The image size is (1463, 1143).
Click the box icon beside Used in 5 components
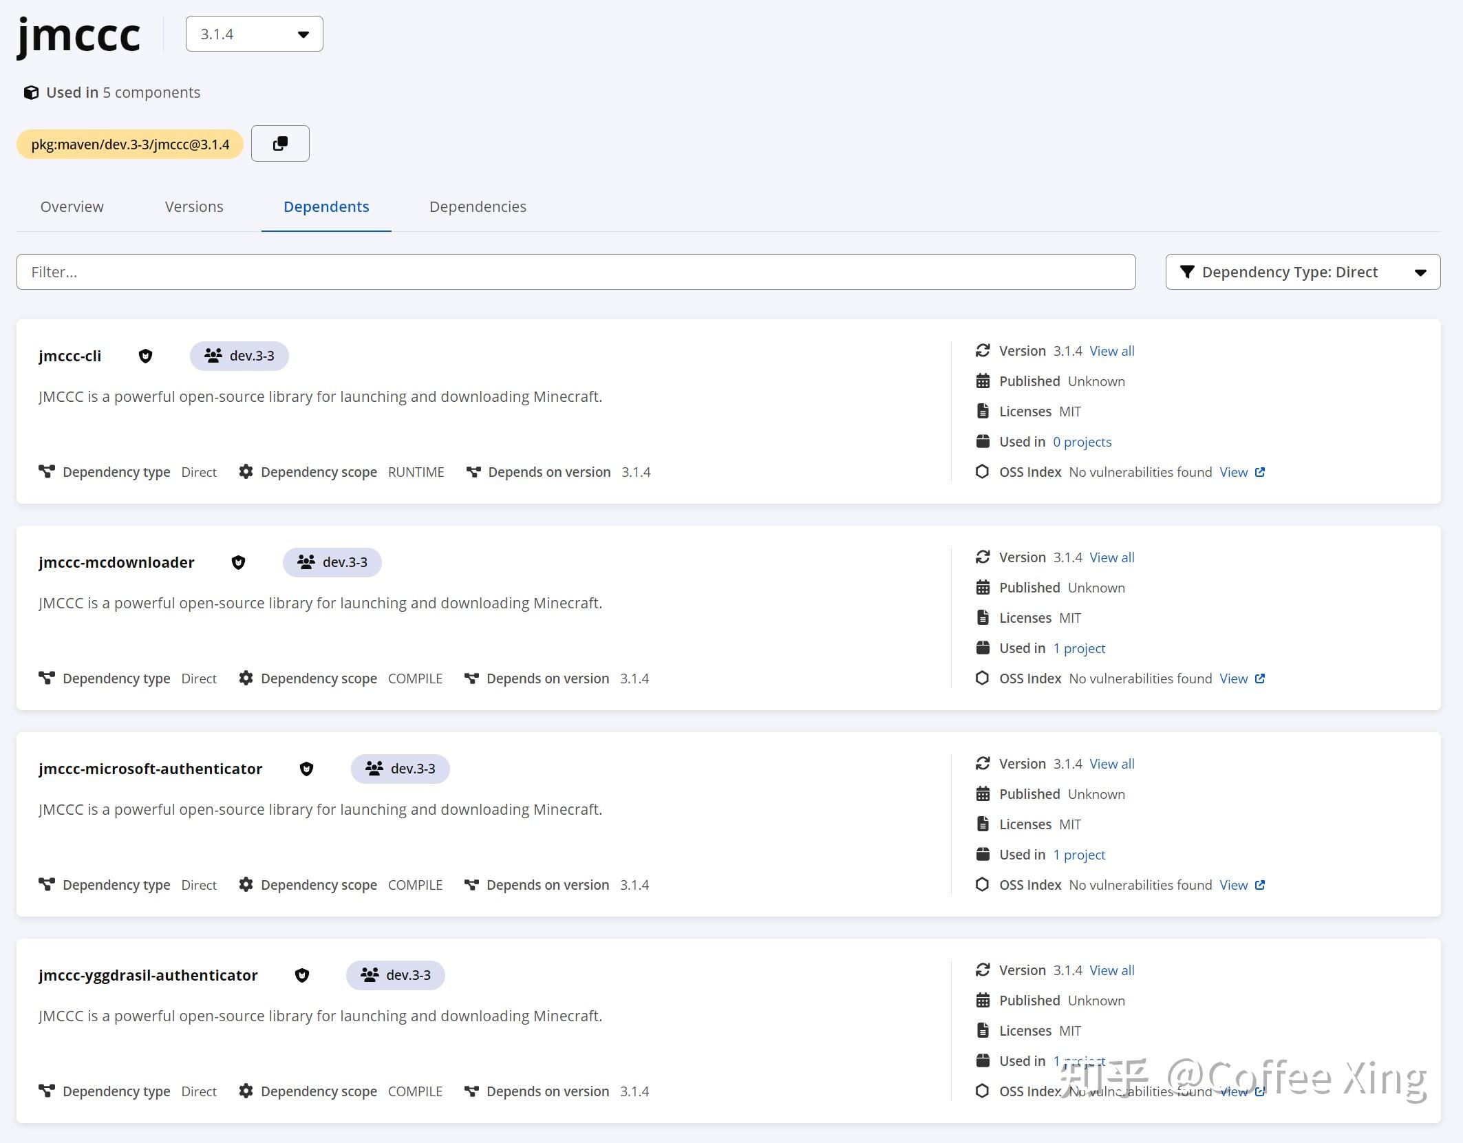(x=31, y=92)
